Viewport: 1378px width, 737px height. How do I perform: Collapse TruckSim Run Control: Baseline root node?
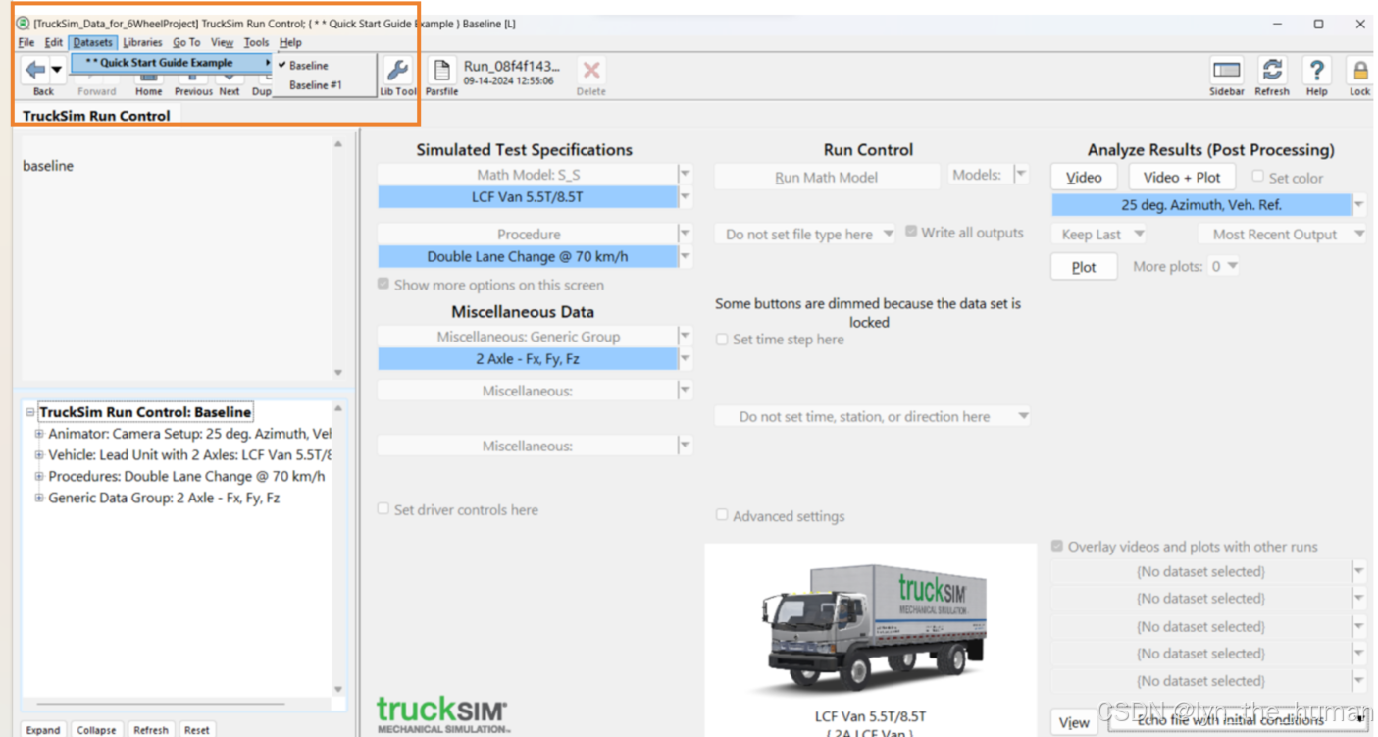[30, 412]
